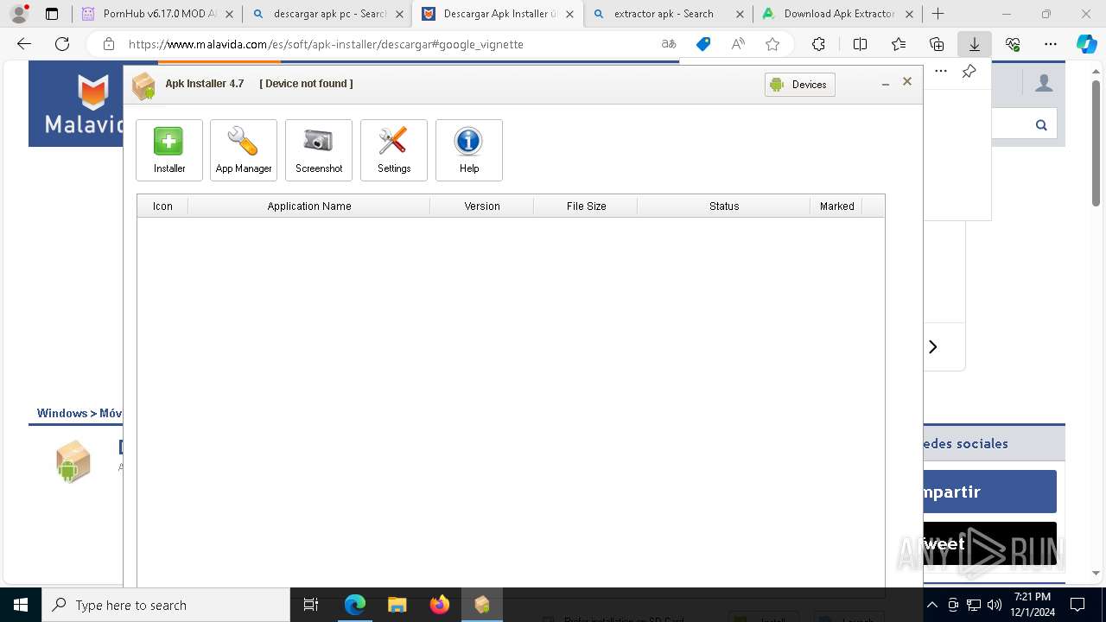Click the Android package app thumbnail on page
The height and width of the screenshot is (622, 1106).
click(73, 461)
